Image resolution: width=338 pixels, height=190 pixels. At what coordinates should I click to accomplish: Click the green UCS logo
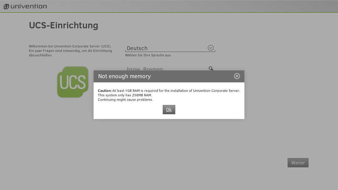(73, 82)
